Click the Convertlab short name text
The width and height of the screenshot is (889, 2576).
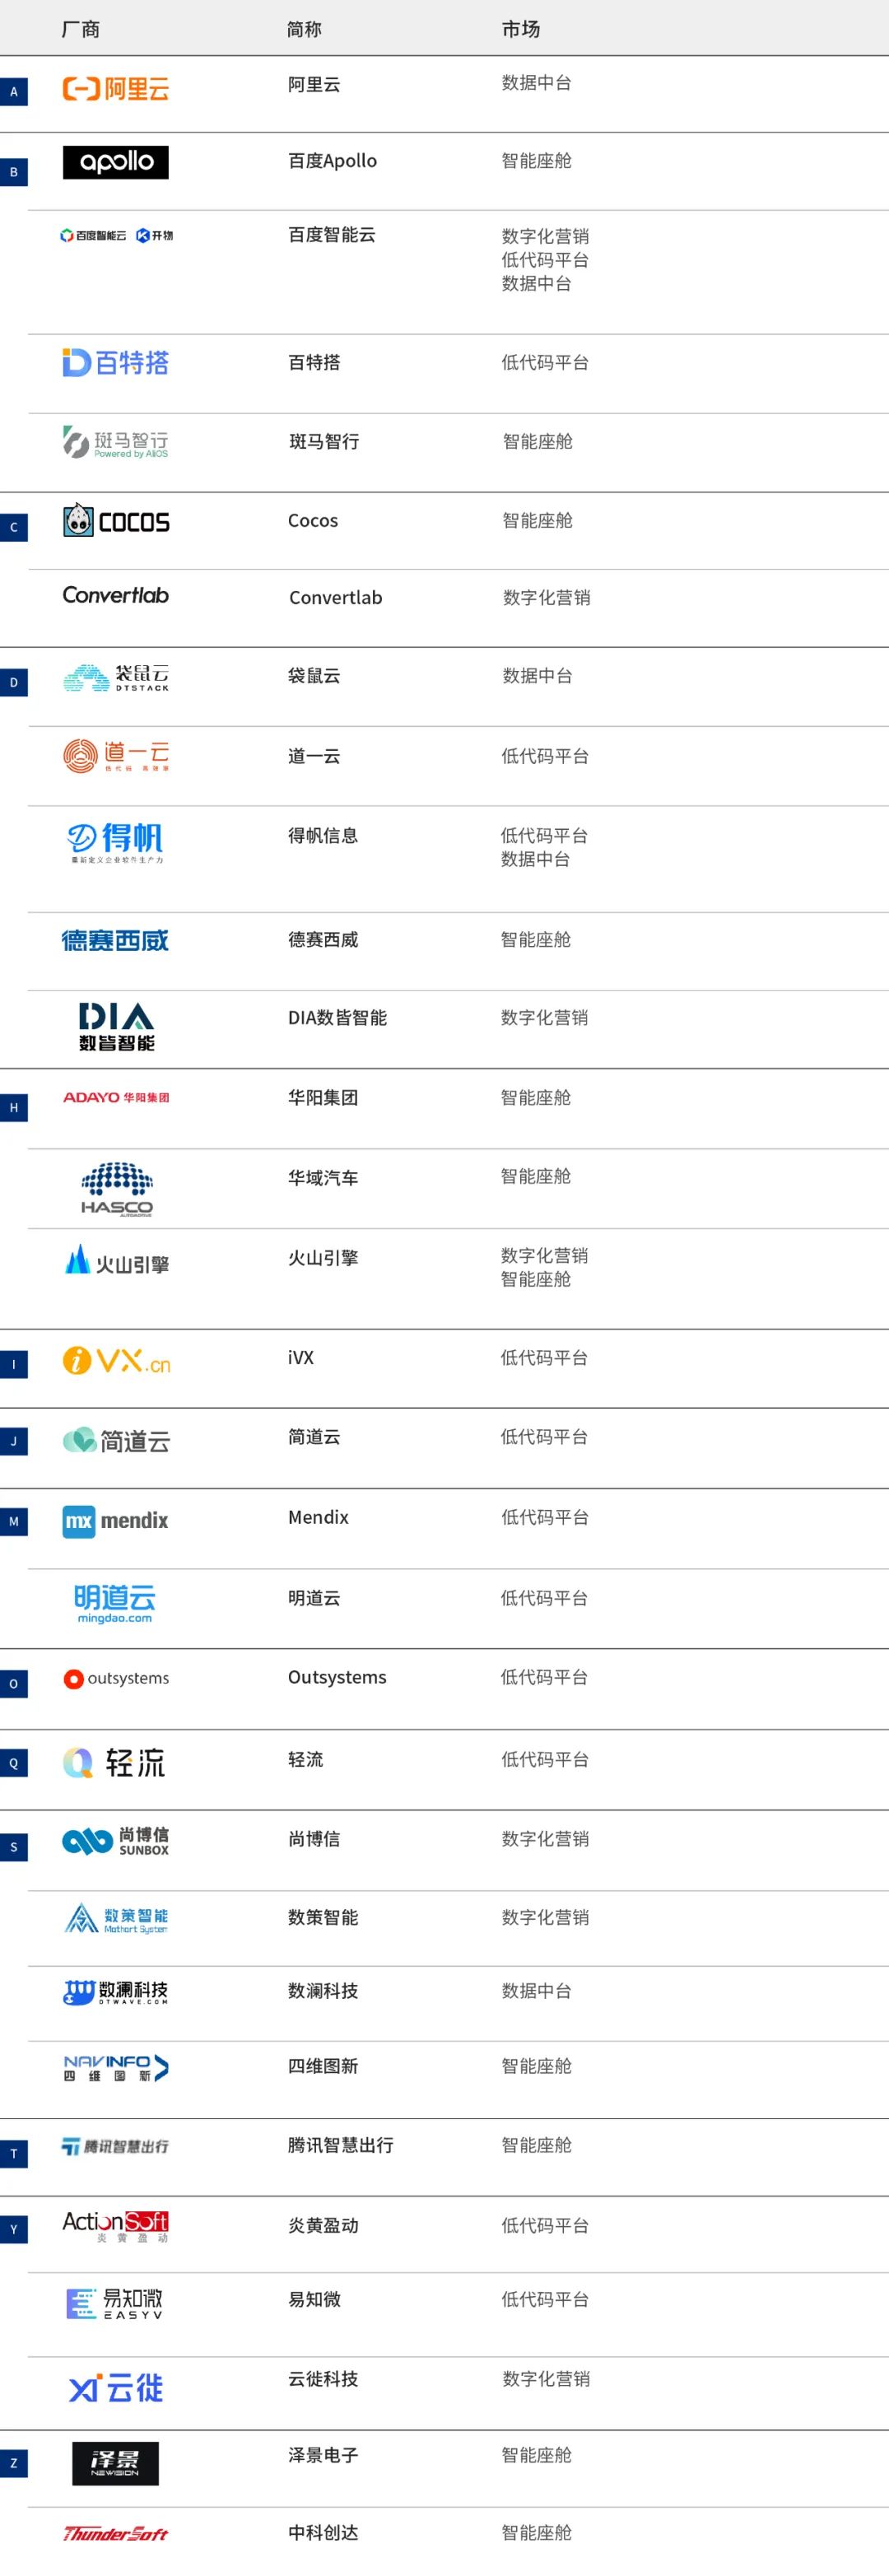point(335,598)
